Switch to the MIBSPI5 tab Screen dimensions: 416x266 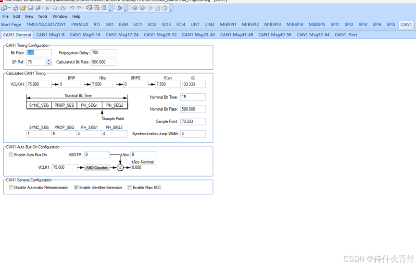[x=317, y=25]
